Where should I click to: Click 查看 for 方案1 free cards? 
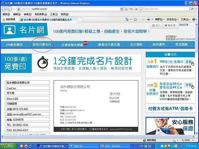[x=188, y=62]
